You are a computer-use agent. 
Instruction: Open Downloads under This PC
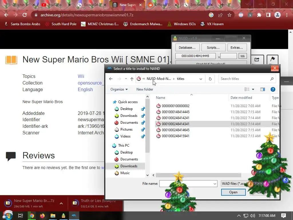tap(129, 166)
